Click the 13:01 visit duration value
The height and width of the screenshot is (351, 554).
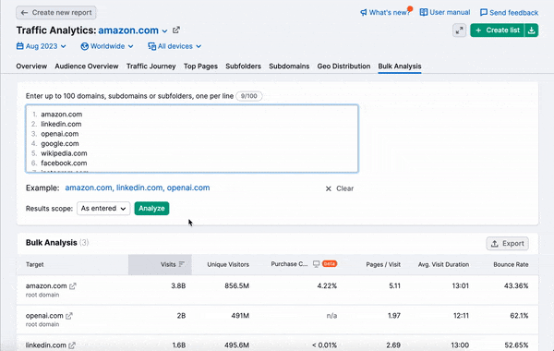pyautogui.click(x=461, y=286)
